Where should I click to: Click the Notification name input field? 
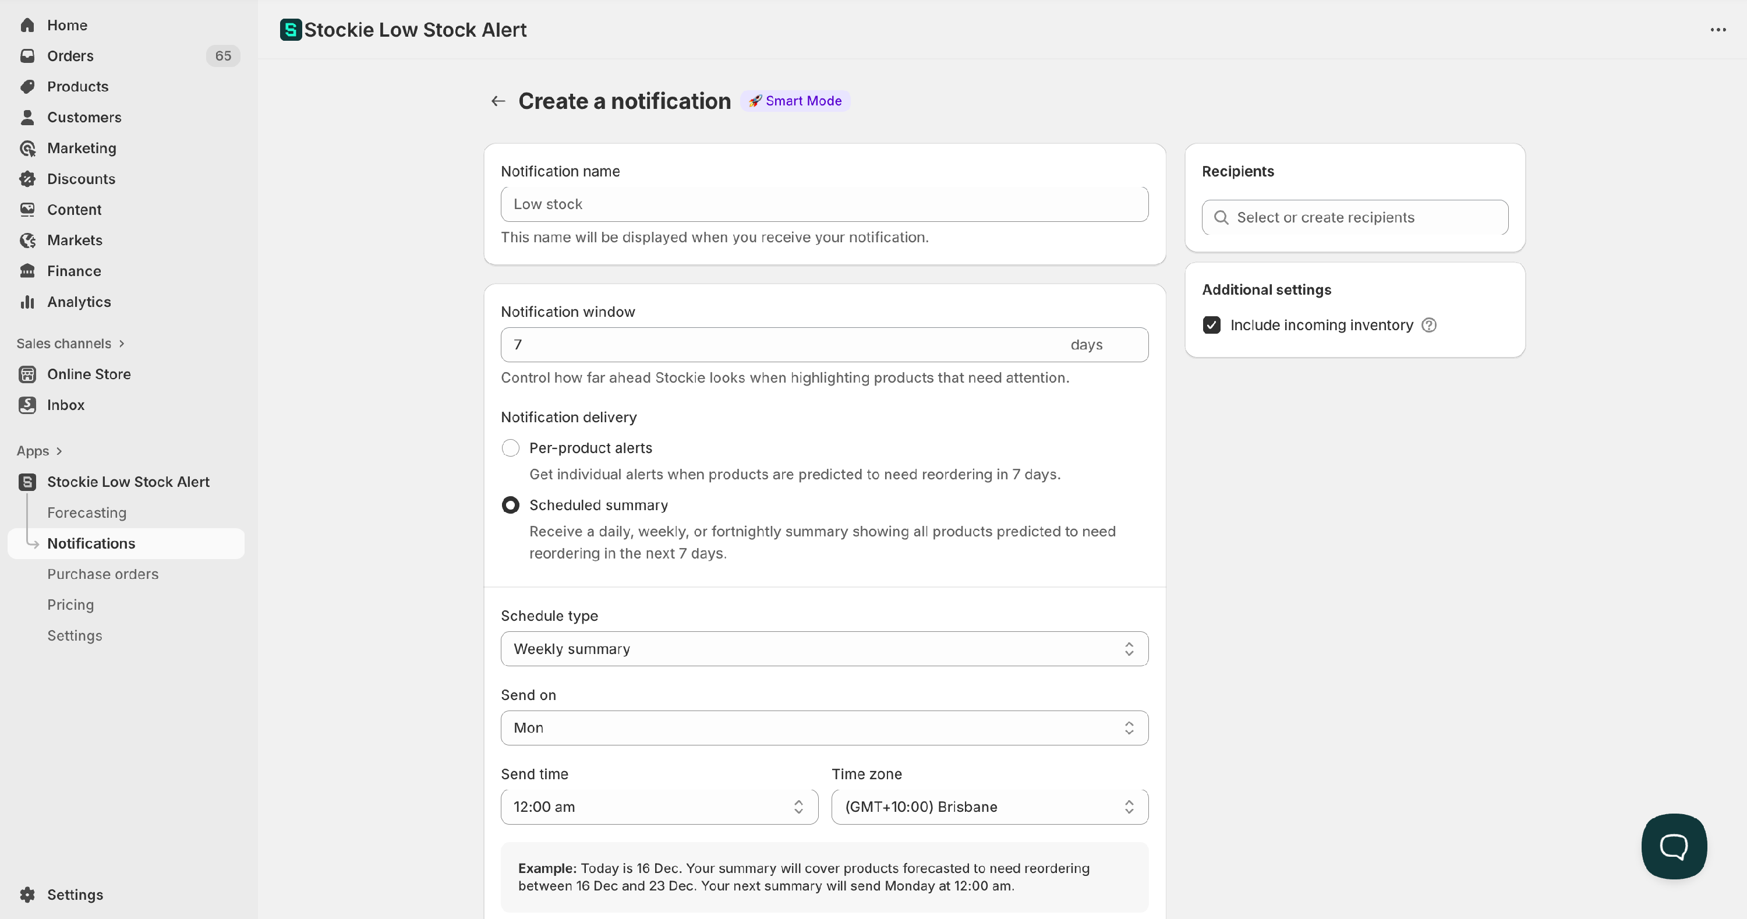pyautogui.click(x=824, y=204)
